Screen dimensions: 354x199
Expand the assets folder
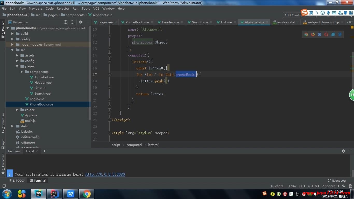(x=17, y=55)
